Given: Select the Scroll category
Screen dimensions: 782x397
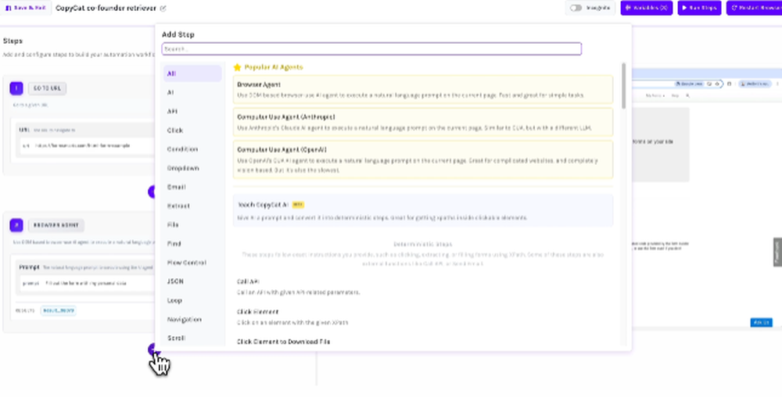Looking at the screenshot, I should [x=192, y=338].
